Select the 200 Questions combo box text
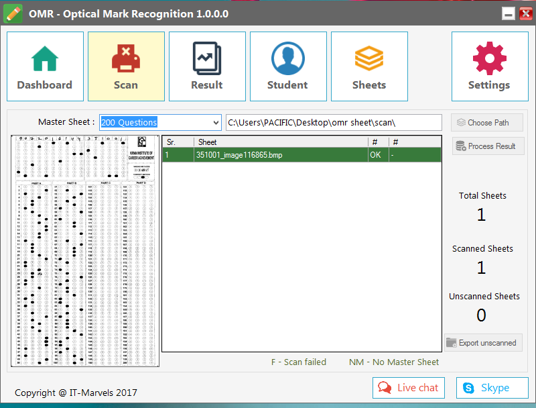 click(x=129, y=123)
